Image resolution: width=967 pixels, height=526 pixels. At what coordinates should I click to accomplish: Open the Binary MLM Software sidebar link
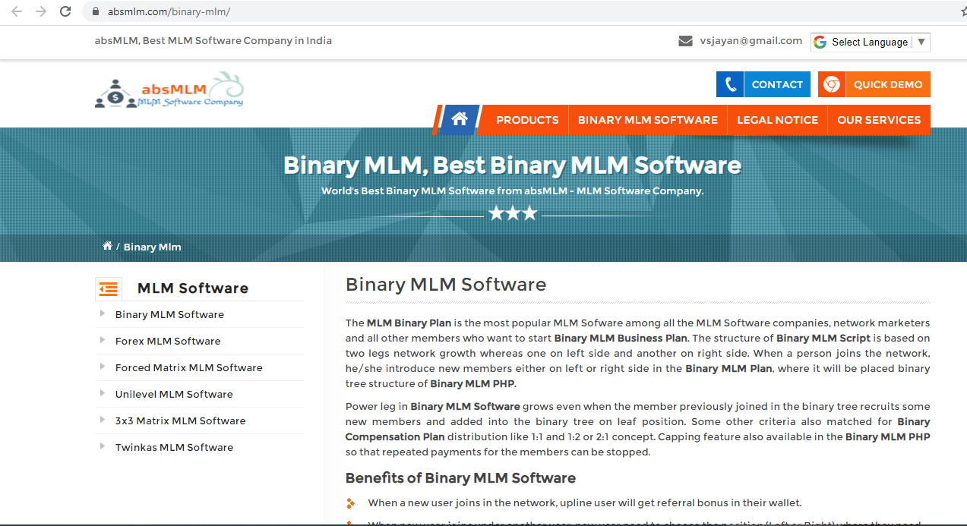(169, 314)
